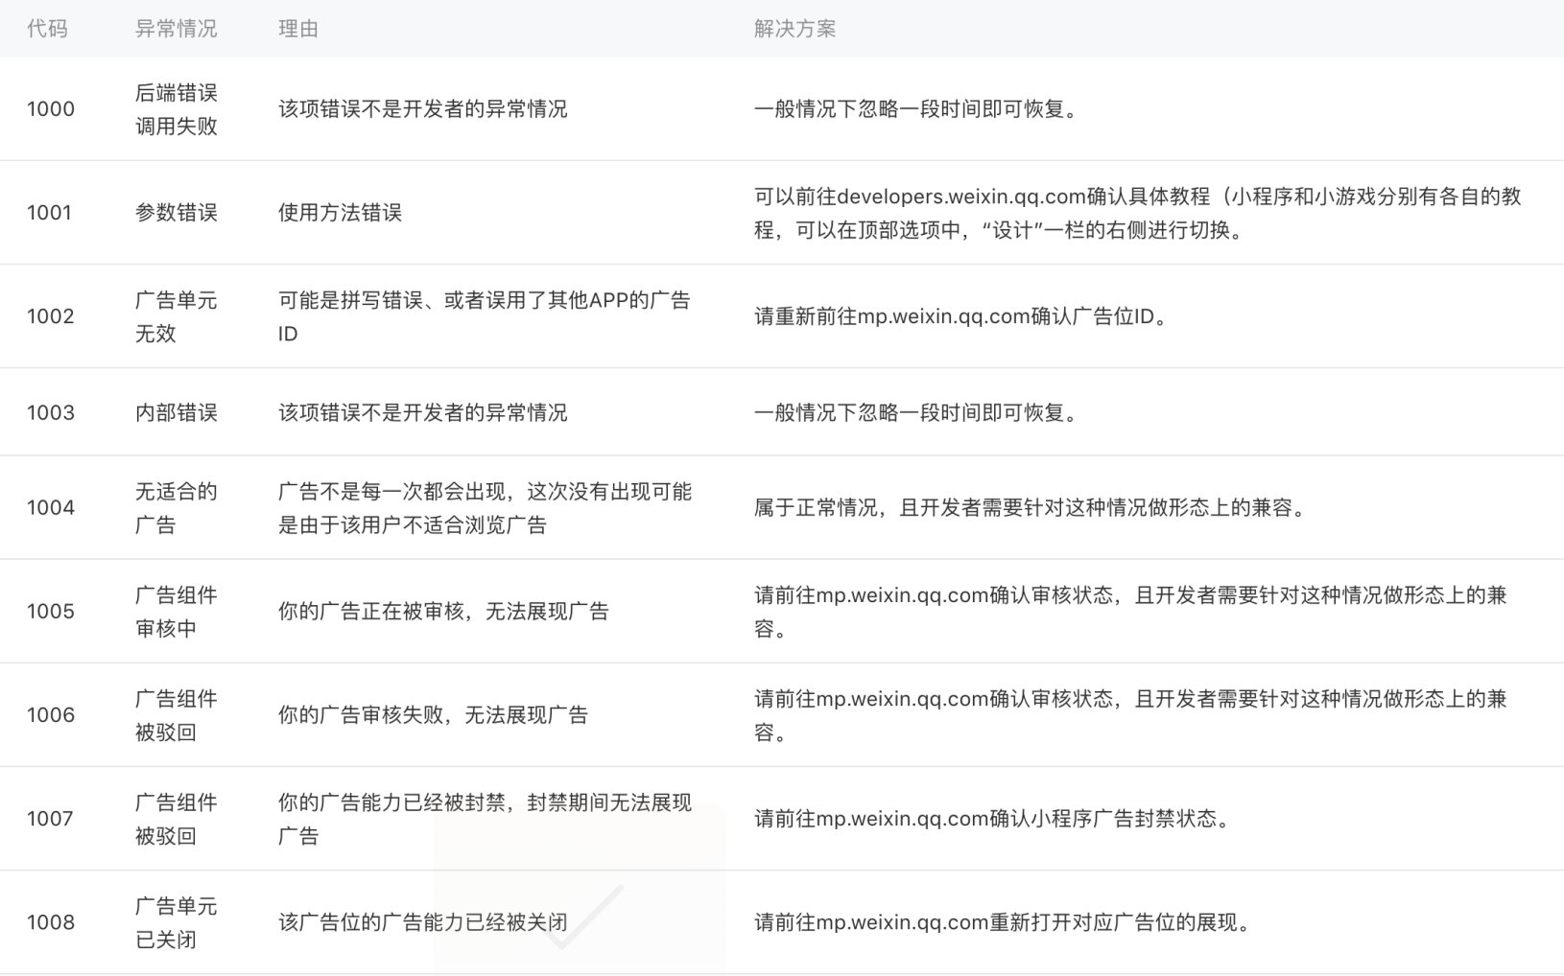
Task: Click the 后端错误调用失败 cell
Action: tap(176, 109)
